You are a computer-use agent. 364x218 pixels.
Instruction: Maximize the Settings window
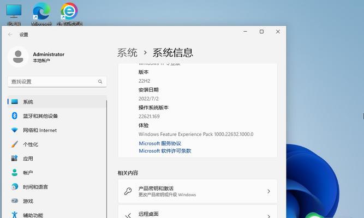click(261, 32)
